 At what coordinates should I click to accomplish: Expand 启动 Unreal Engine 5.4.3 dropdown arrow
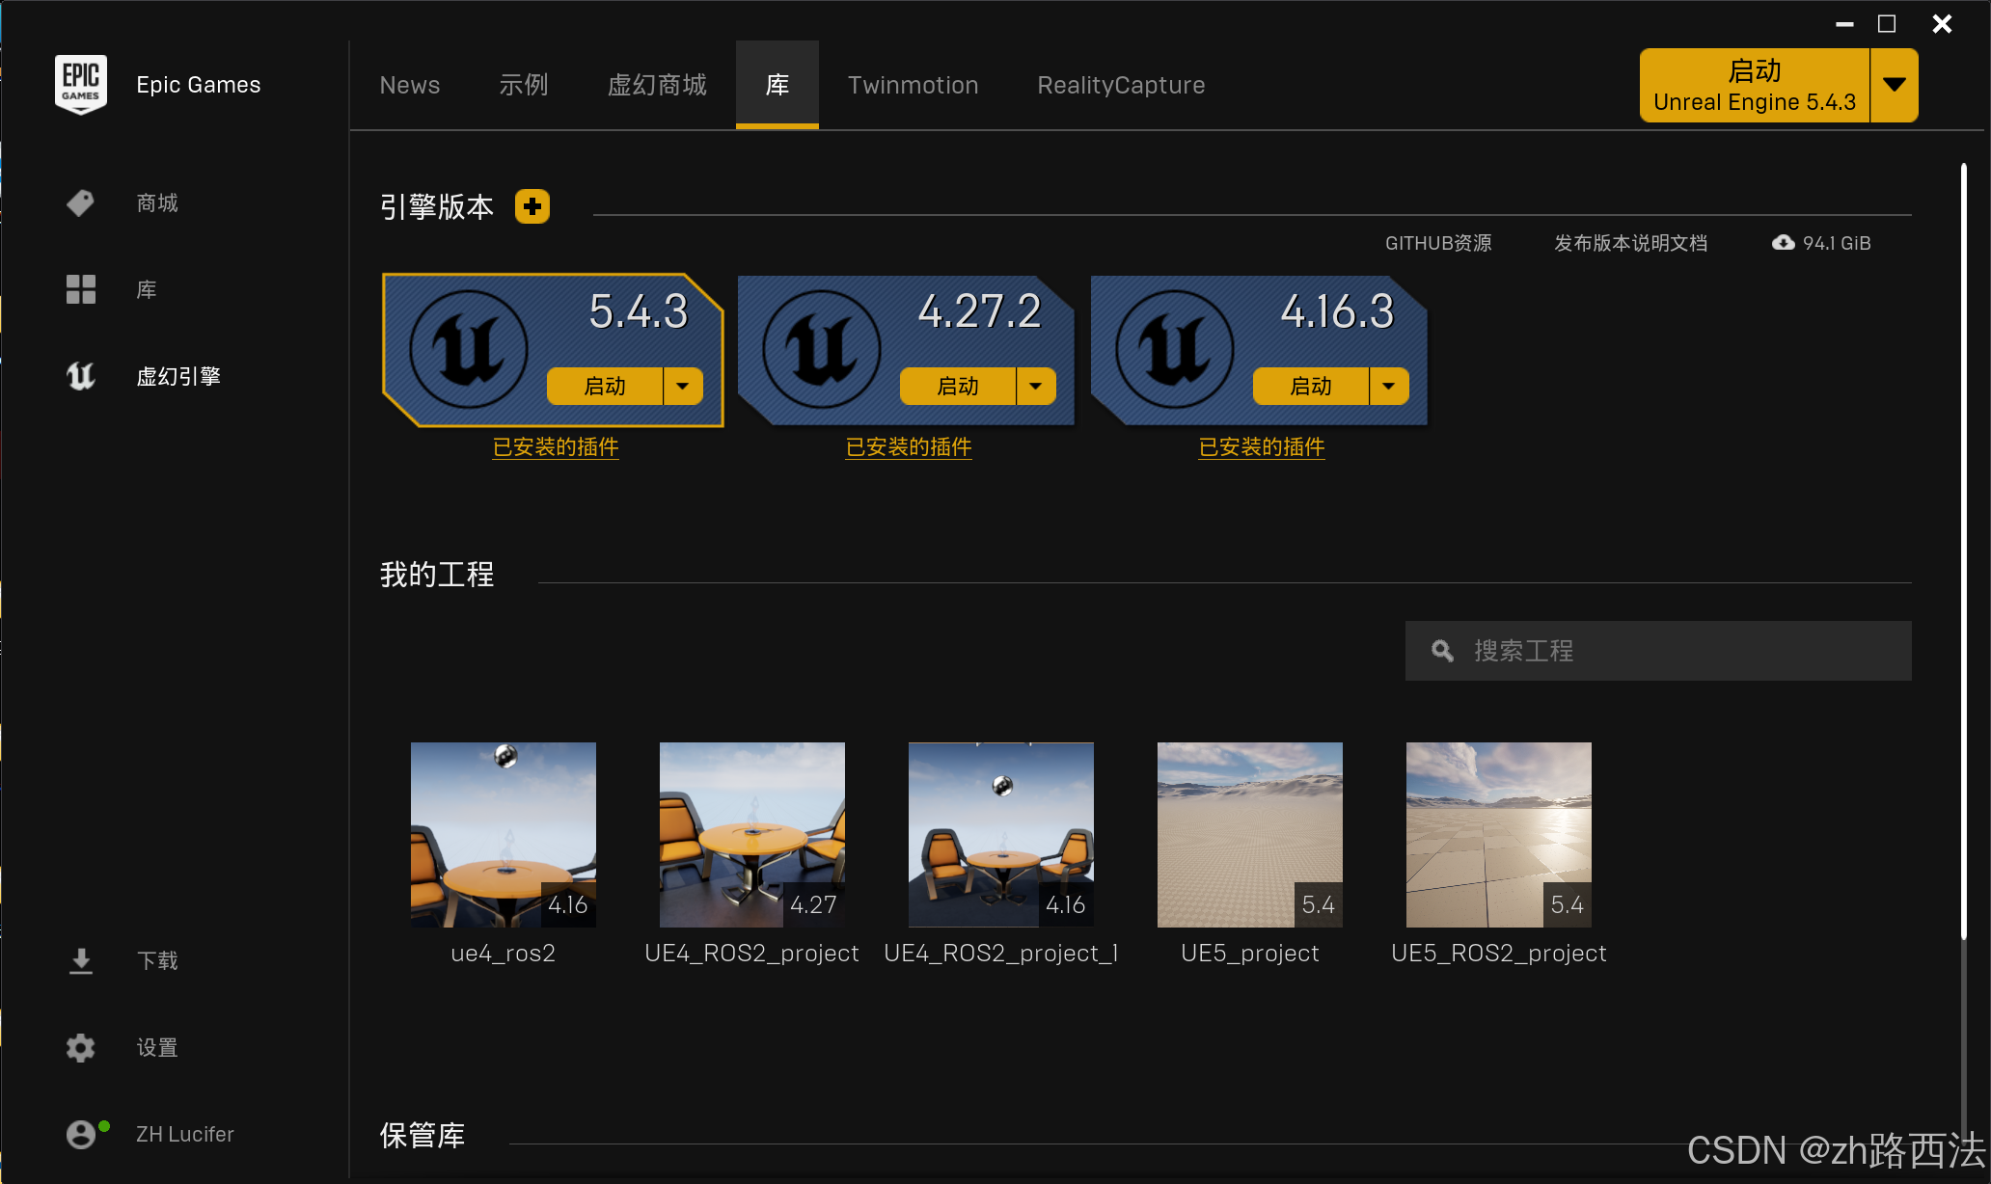(1895, 85)
